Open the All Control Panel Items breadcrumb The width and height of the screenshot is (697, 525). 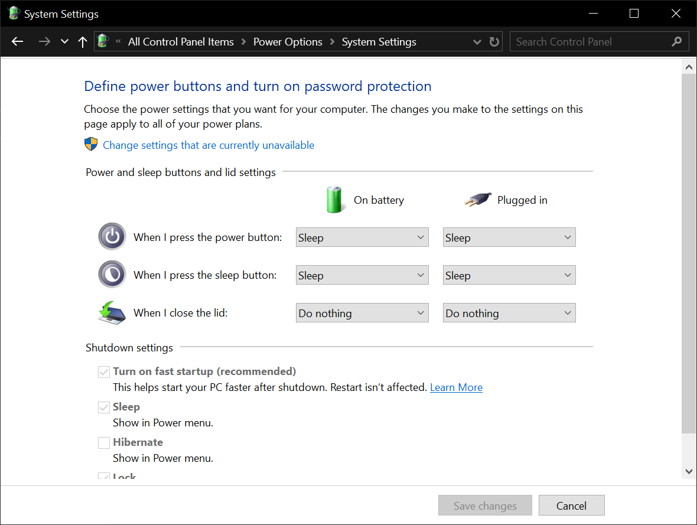coord(181,42)
